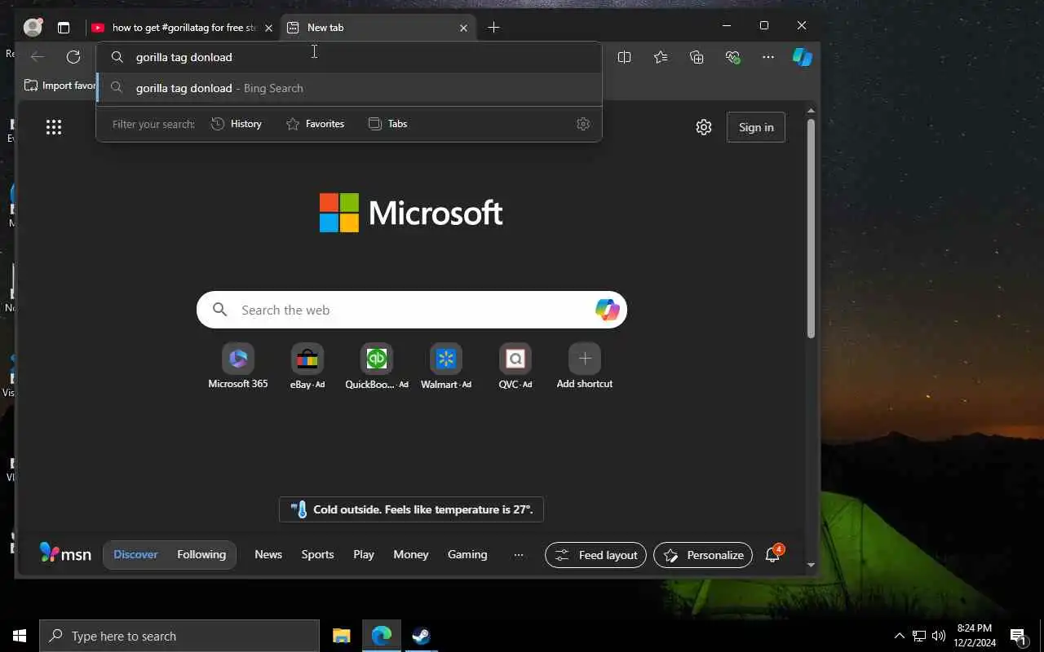Switch to the gorillatag YouTube tab
This screenshot has width=1044, height=652.
pyautogui.click(x=183, y=27)
